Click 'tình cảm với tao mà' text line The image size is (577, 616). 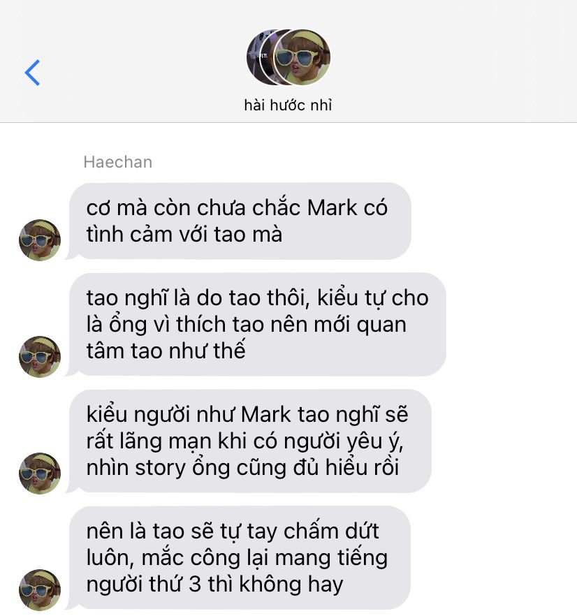[x=184, y=235]
